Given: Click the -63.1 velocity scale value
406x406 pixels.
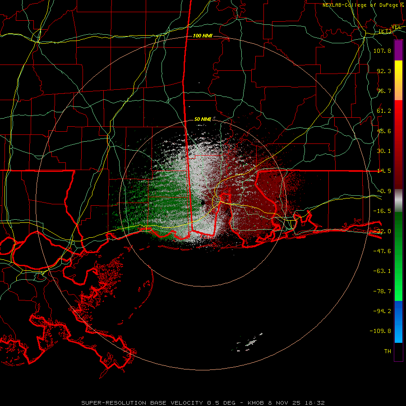Looking at the screenshot, I should tap(382, 271).
